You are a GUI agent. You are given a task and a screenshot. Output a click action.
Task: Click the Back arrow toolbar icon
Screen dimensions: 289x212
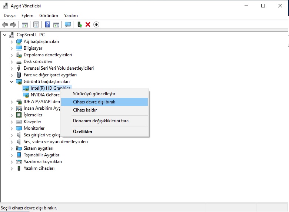5,24
